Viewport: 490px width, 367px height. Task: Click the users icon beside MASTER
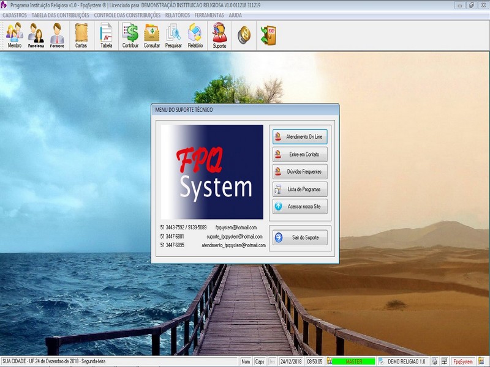329,361
